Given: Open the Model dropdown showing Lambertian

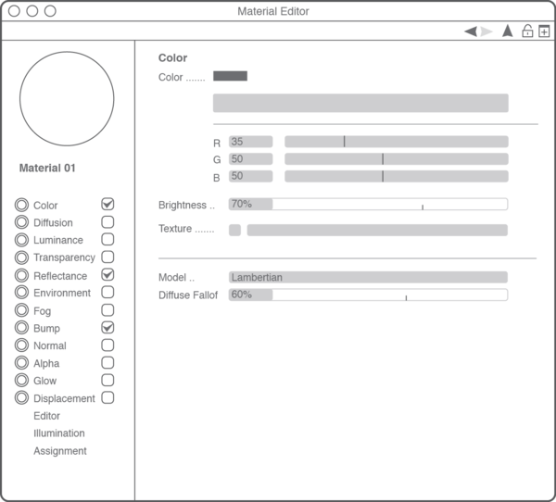Looking at the screenshot, I should click(368, 277).
